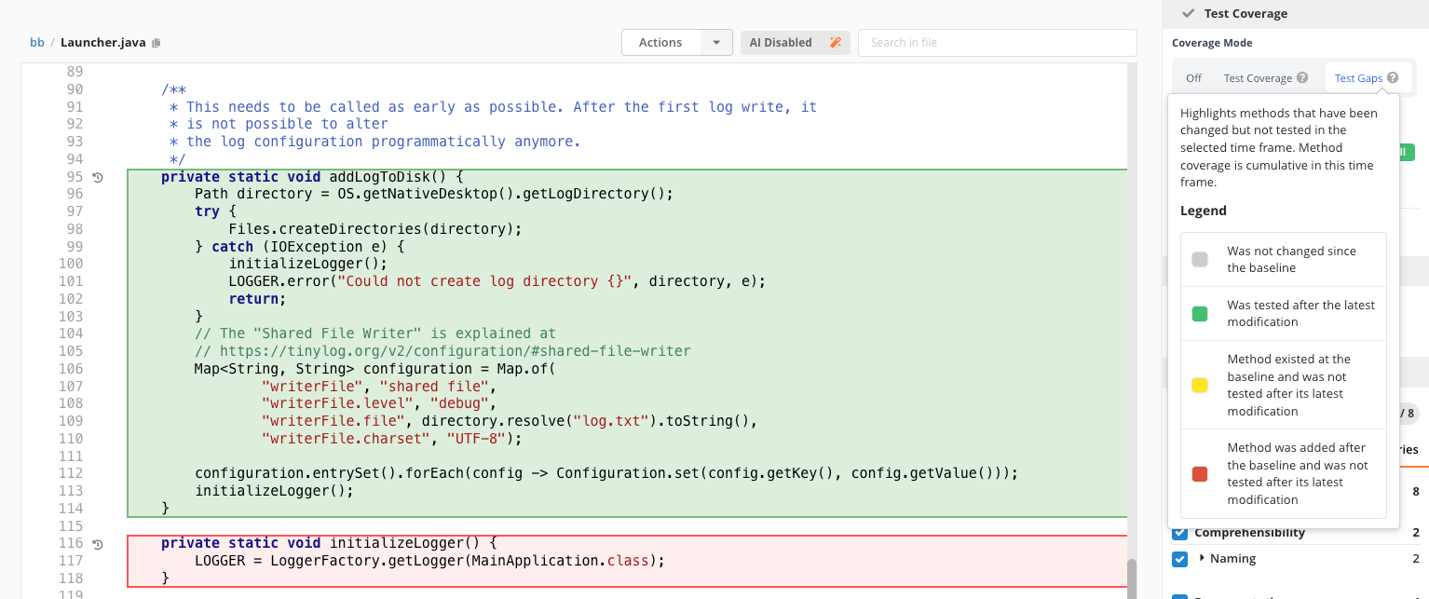Viewport: 1429px width, 599px height.
Task: Click the 'Map<String, String> configuration' line
Action: click(374, 369)
